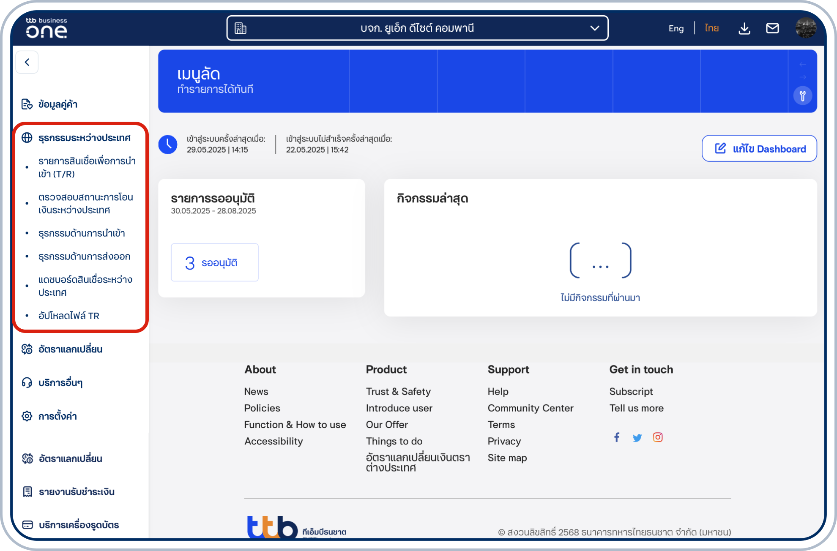Click the download icon in top bar
Viewport: 837px width, 551px height.
tap(744, 28)
